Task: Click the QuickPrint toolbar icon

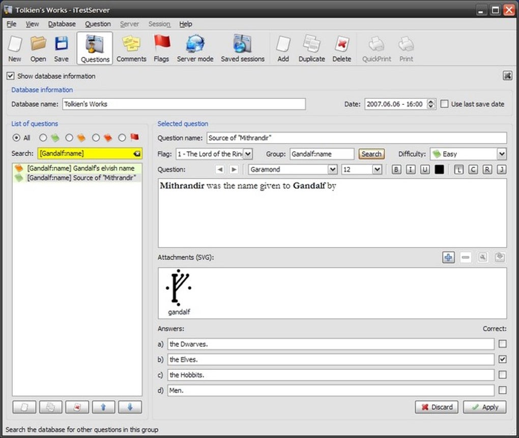Action: click(x=377, y=48)
